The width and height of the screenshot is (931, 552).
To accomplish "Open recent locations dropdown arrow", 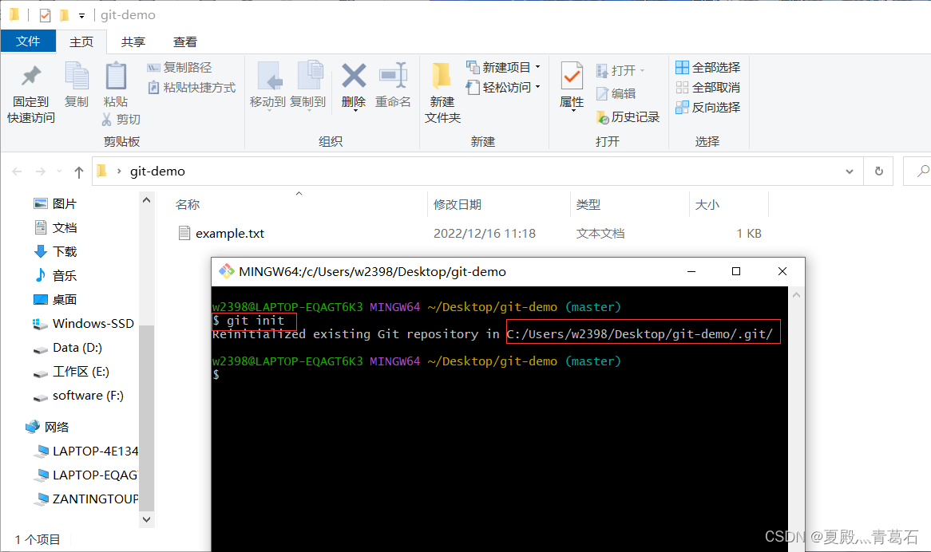I will (59, 172).
